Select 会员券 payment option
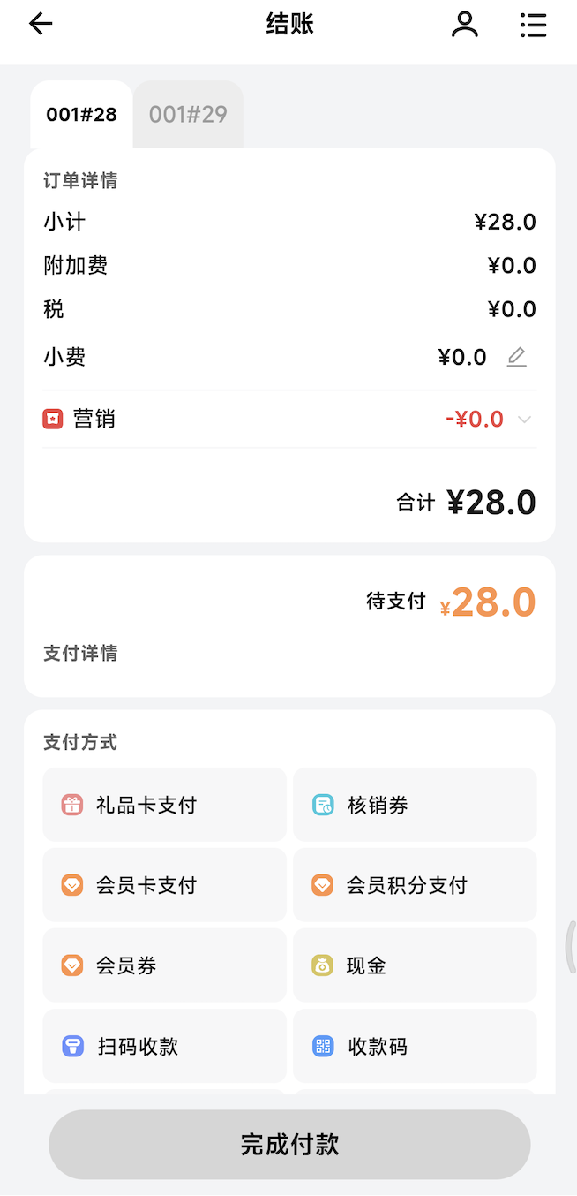 (164, 965)
